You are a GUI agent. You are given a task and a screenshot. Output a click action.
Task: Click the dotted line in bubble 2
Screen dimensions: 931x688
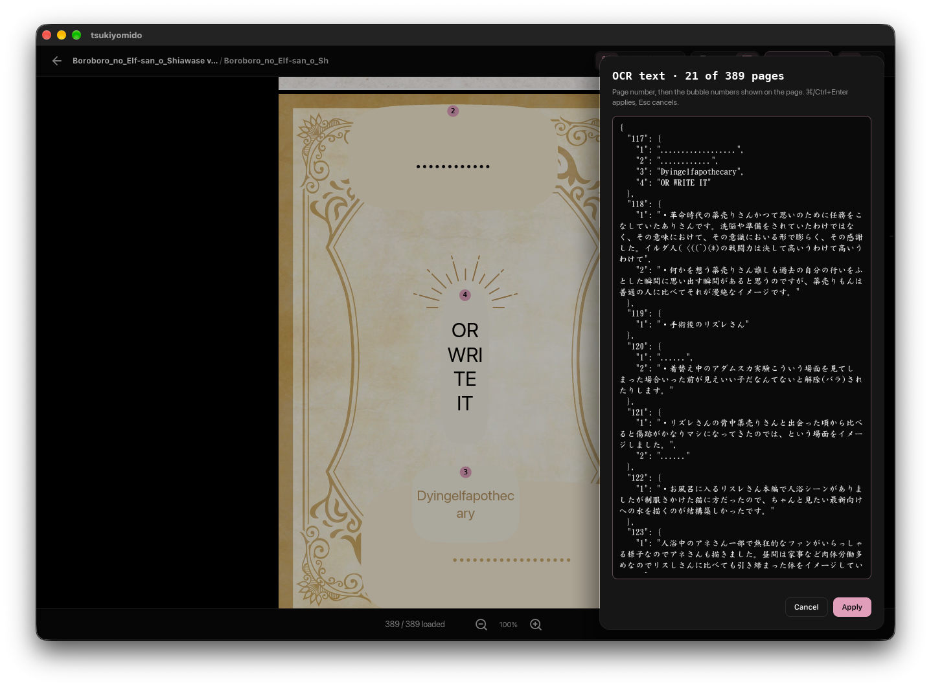453,166
